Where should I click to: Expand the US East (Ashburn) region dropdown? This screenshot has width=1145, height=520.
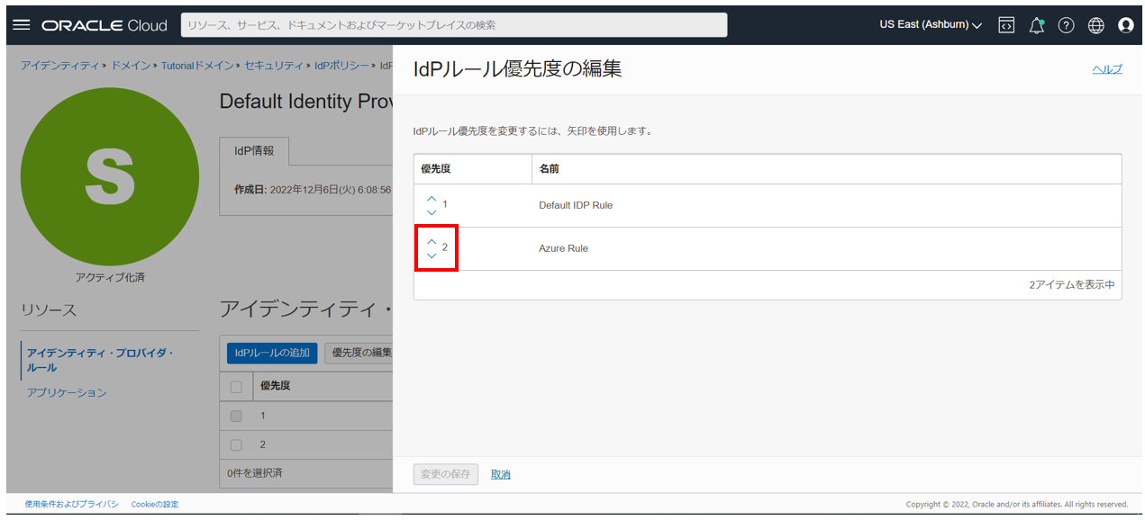[x=931, y=25]
